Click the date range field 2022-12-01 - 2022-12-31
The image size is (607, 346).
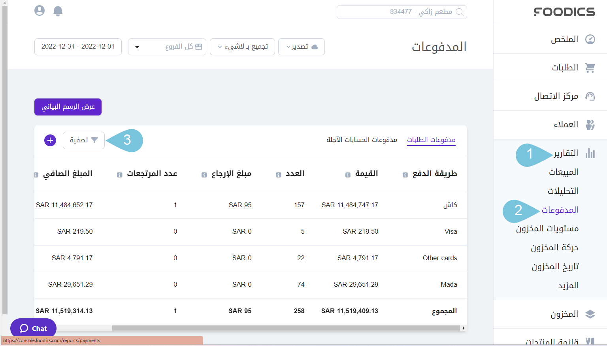(78, 47)
